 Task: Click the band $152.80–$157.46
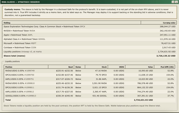coord(64,75)
